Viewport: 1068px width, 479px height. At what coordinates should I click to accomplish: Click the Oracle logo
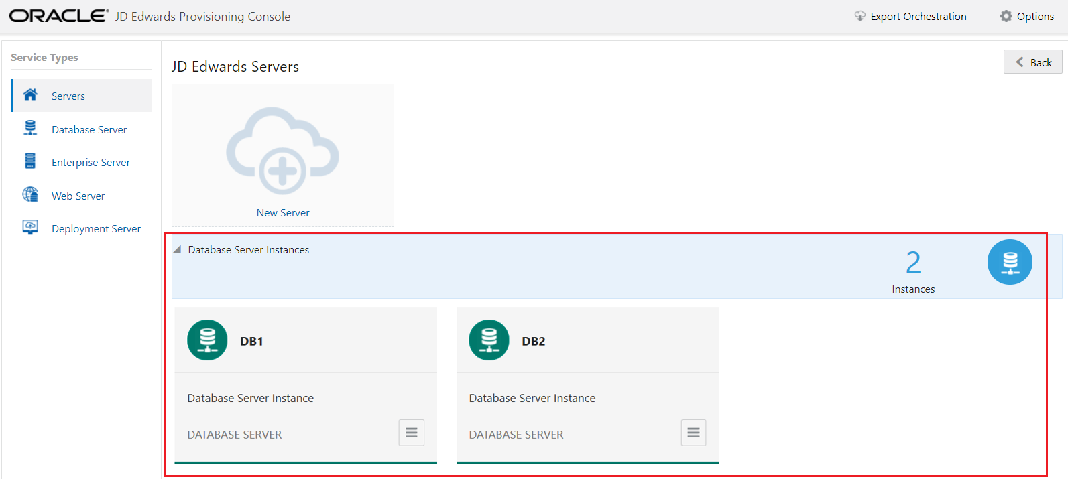tap(58, 16)
